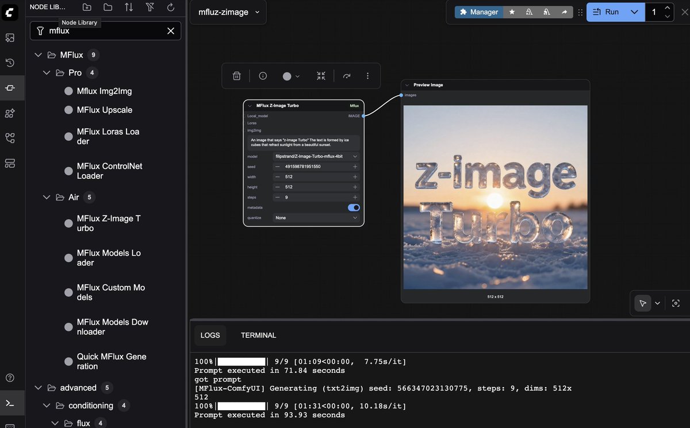Toggle the Node Library sidebar icon
Image resolution: width=690 pixels, height=428 pixels.
tap(10, 88)
